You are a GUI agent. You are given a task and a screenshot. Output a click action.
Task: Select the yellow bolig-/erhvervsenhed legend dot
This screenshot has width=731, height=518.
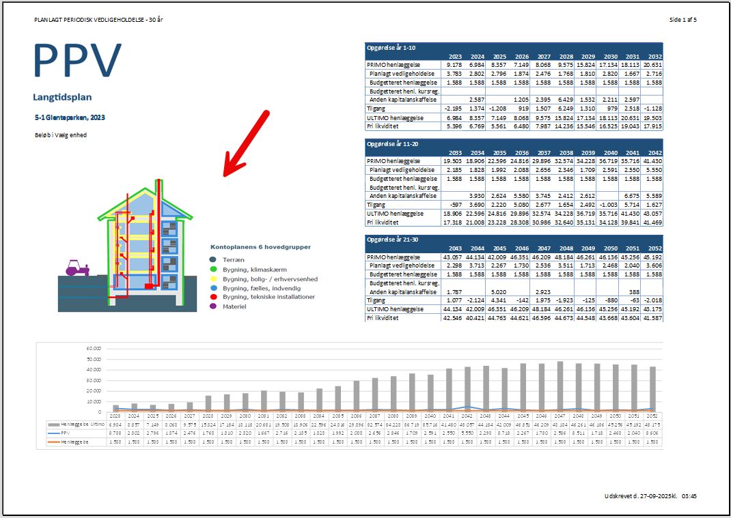point(213,279)
